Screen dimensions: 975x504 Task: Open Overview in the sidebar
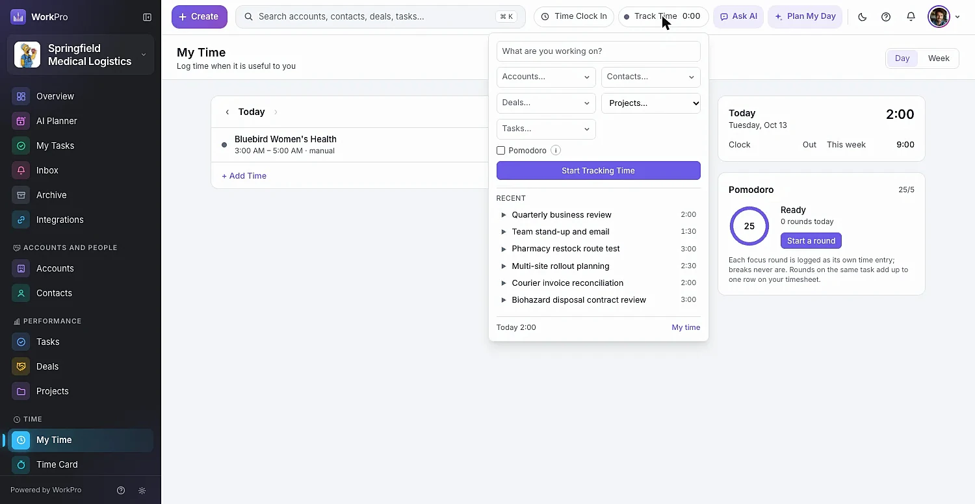tap(81, 96)
